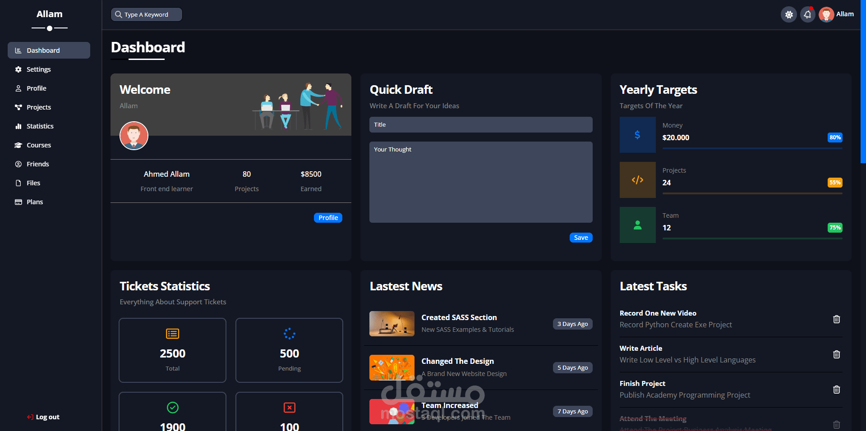This screenshot has width=866, height=431.
Task: Click the Settings gear icon in sidebar
Action: tap(18, 69)
